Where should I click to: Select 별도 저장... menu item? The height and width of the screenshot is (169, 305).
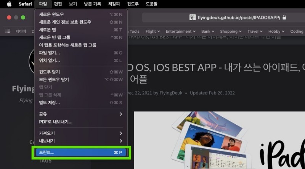point(81,103)
